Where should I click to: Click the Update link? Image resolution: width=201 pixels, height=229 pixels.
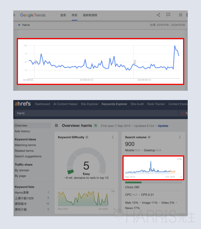pyautogui.click(x=163, y=126)
